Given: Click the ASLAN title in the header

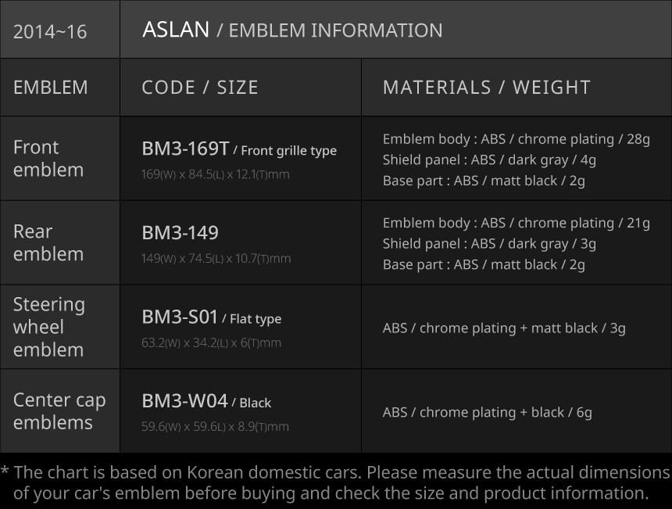Looking at the screenshot, I should 176,30.
